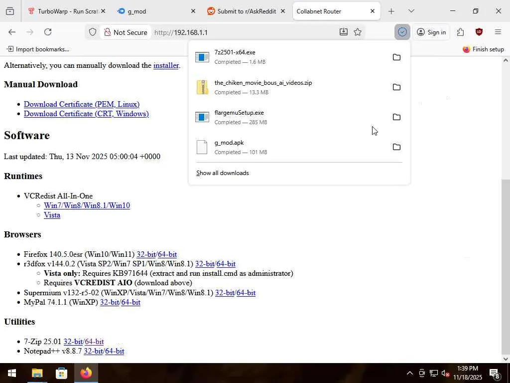This screenshot has height=383, width=510.
Task: Open muted volume tray icon
Action: 445,373
